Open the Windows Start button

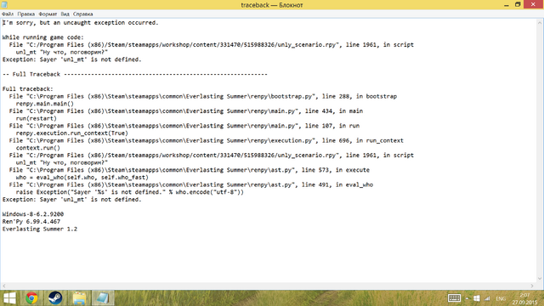[9, 298]
